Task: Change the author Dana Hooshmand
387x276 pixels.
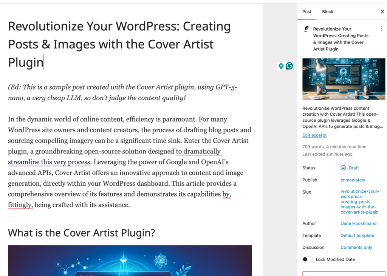Action: [x=358, y=223]
